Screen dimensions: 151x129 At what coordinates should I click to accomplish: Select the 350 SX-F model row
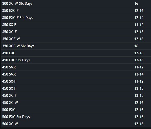pyautogui.click(x=76, y=25)
